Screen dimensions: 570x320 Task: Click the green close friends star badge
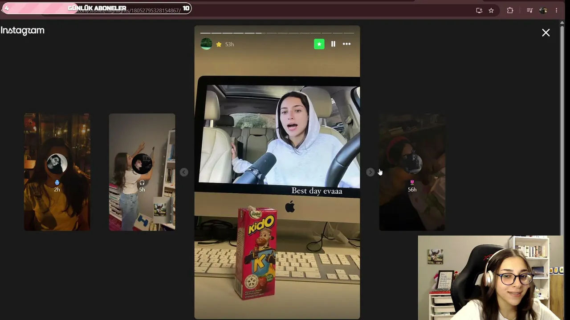(x=319, y=44)
